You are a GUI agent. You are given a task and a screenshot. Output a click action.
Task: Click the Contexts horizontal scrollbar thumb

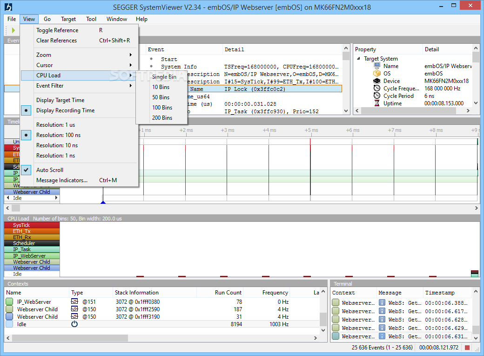70,338
